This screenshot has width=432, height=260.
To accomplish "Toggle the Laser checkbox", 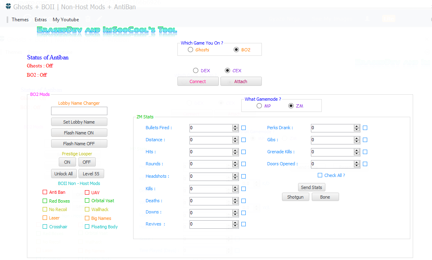I will (45, 218).
